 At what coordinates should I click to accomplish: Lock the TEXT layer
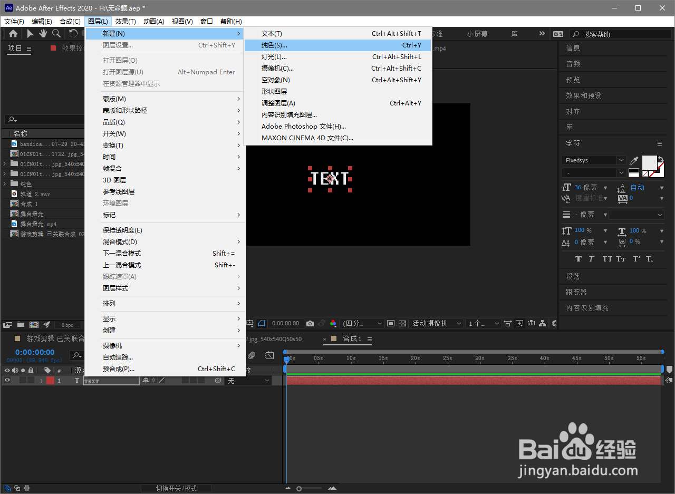[30, 380]
